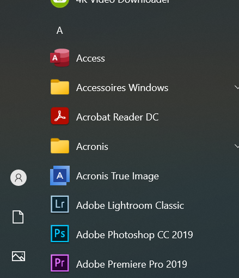Viewport: 239px width, 278px height.
Task: Open the Documents sidebar icon
Action: (x=18, y=217)
